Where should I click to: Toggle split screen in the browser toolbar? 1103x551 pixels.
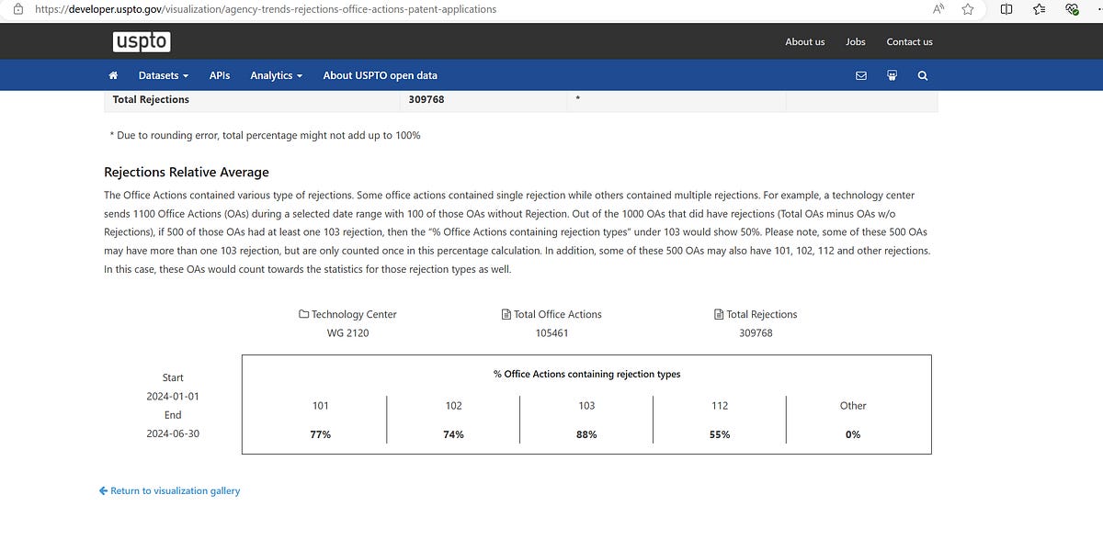pyautogui.click(x=1006, y=8)
